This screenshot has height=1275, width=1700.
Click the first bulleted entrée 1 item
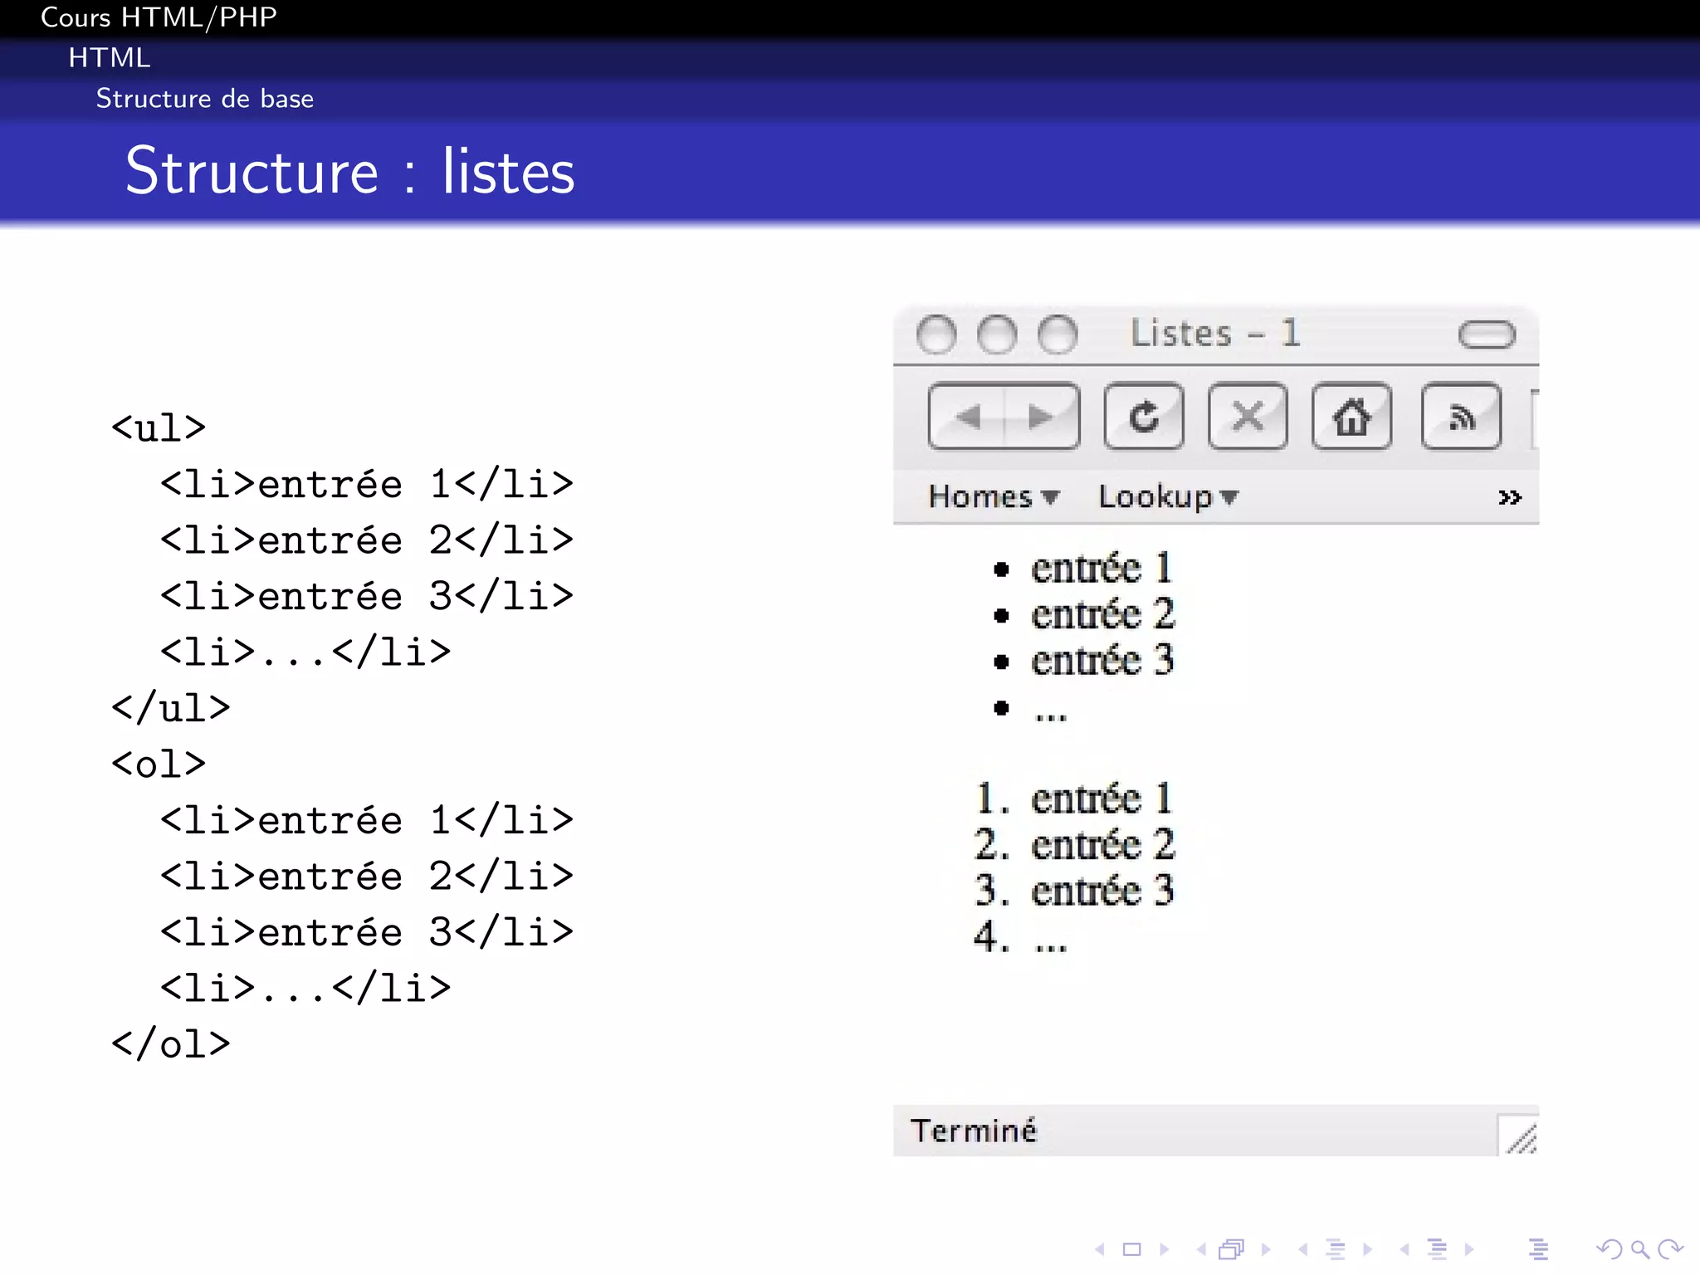(1084, 569)
